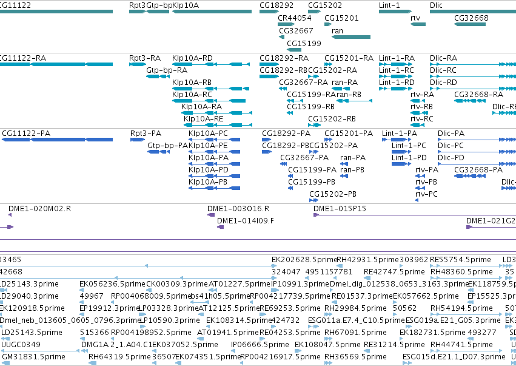Click the Lint-1-RA transcript label
The height and width of the screenshot is (366, 516).
pos(397,58)
